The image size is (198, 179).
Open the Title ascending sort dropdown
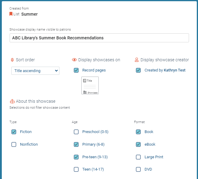pos(35,71)
